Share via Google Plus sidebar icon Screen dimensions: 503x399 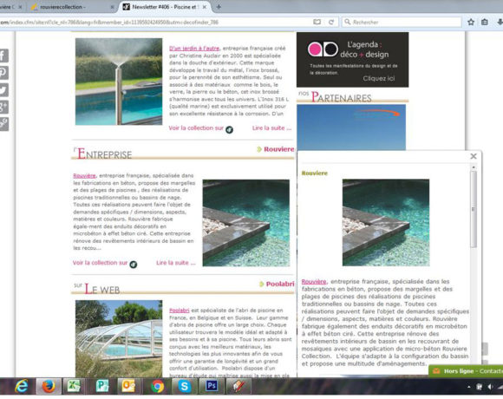click(3, 107)
